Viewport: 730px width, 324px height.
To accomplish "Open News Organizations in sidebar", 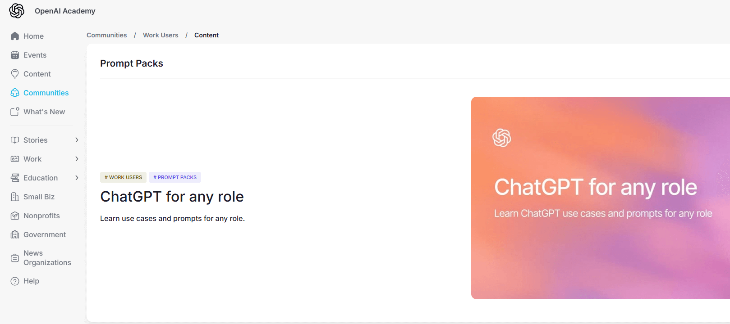I will point(47,258).
